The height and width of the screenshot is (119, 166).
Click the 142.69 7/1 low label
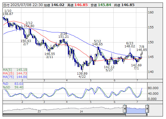click(136, 67)
